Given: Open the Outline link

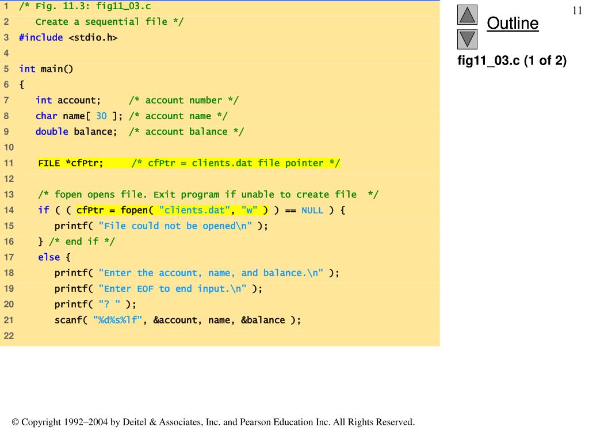Looking at the screenshot, I should (512, 23).
